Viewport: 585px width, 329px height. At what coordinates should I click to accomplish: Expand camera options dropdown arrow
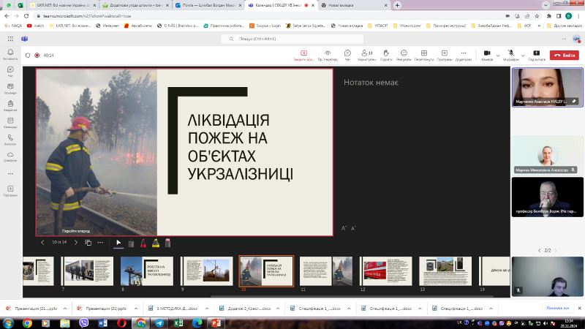point(498,56)
